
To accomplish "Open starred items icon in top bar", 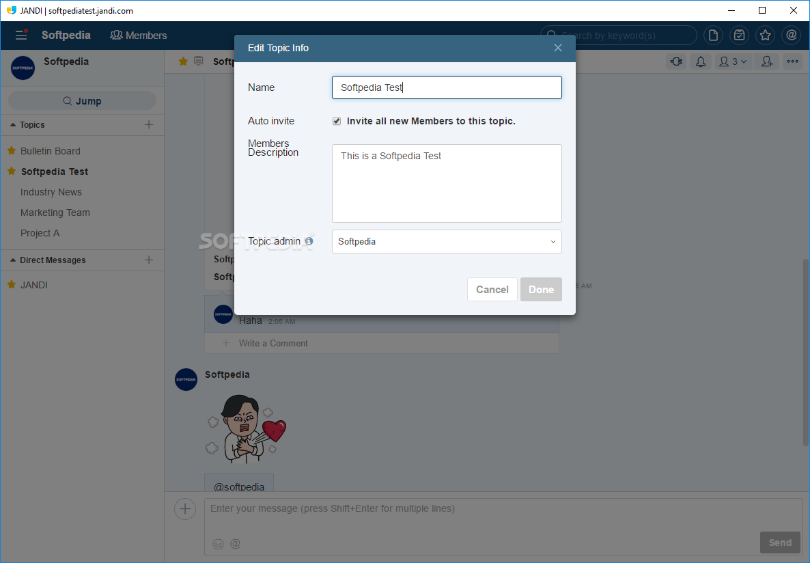I will coord(765,35).
